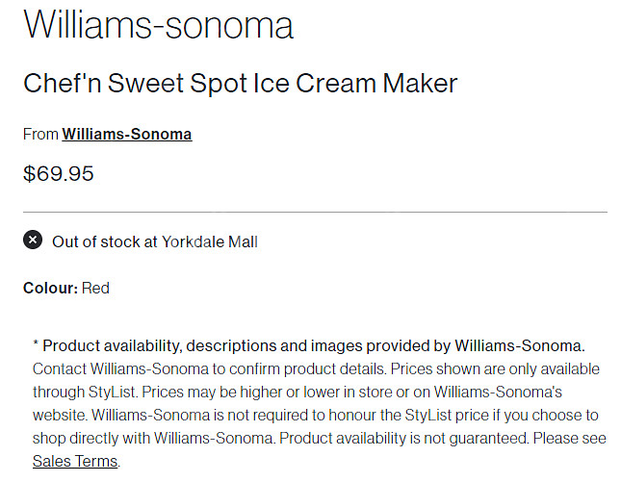Click the word From before the store link

[x=40, y=134]
